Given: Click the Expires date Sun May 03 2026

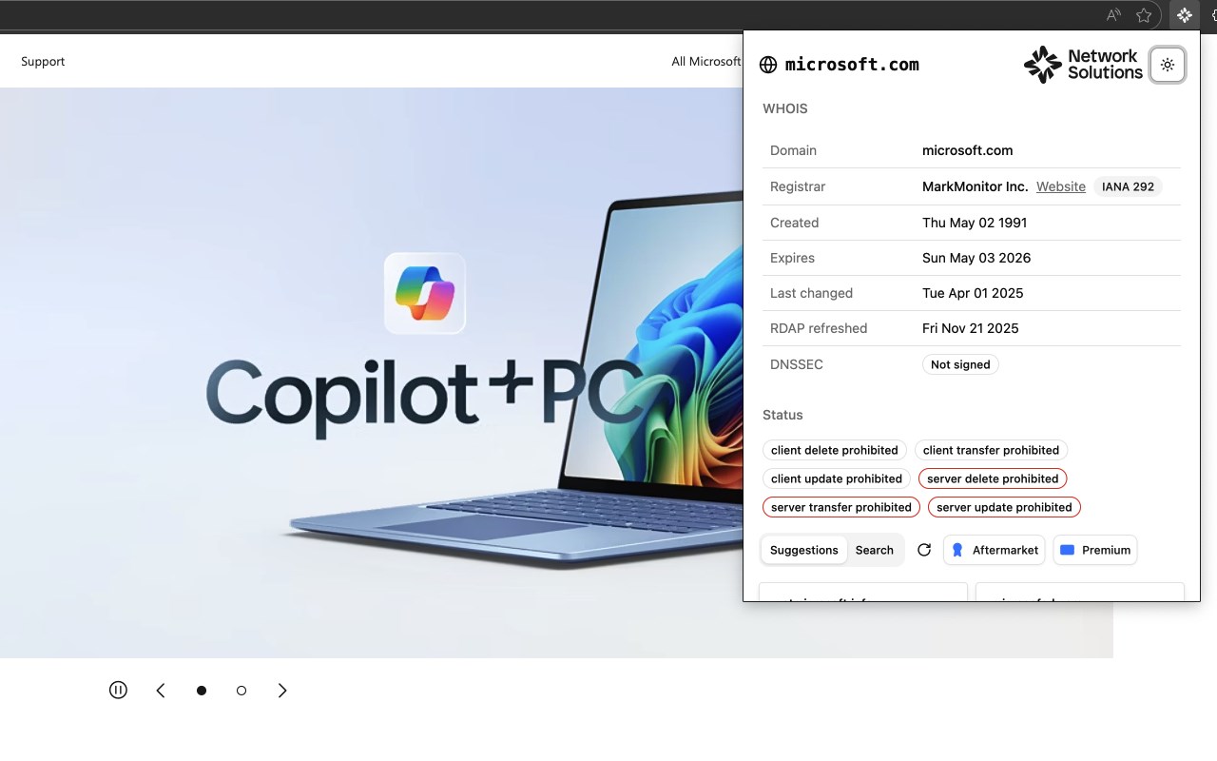Looking at the screenshot, I should (976, 258).
